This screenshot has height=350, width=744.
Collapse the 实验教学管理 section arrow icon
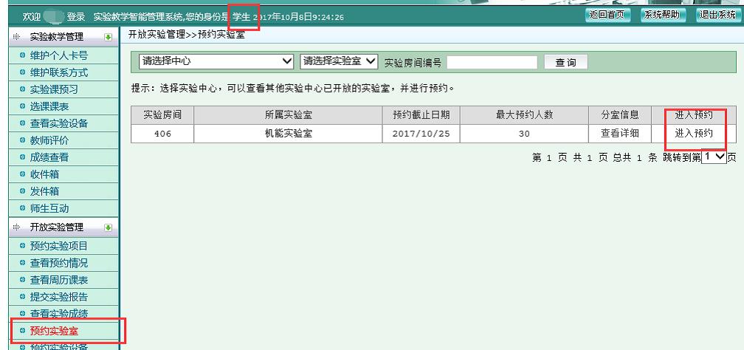[x=108, y=37]
